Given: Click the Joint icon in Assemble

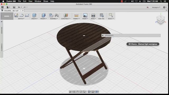Looking at the screenshot, I should pos(57,15).
